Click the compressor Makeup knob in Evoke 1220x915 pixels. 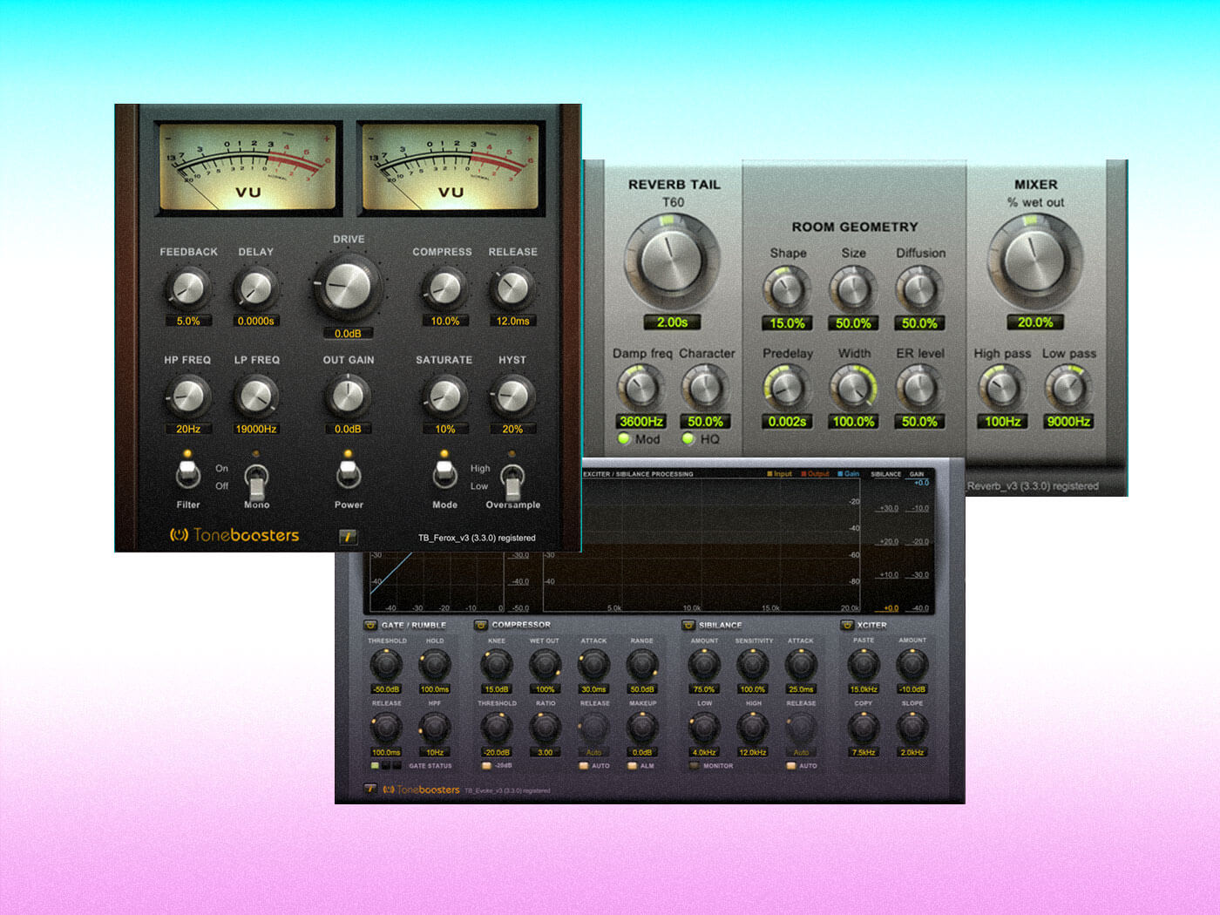pyautogui.click(x=642, y=728)
